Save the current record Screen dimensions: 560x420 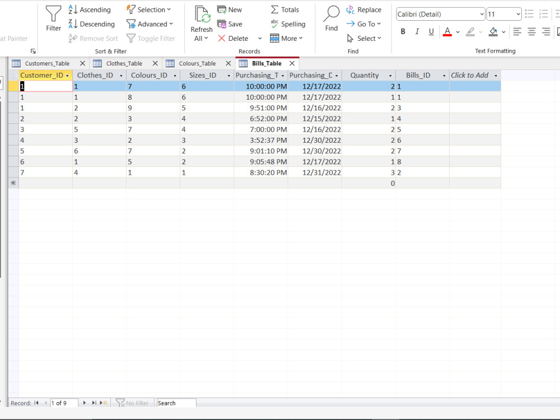230,24
